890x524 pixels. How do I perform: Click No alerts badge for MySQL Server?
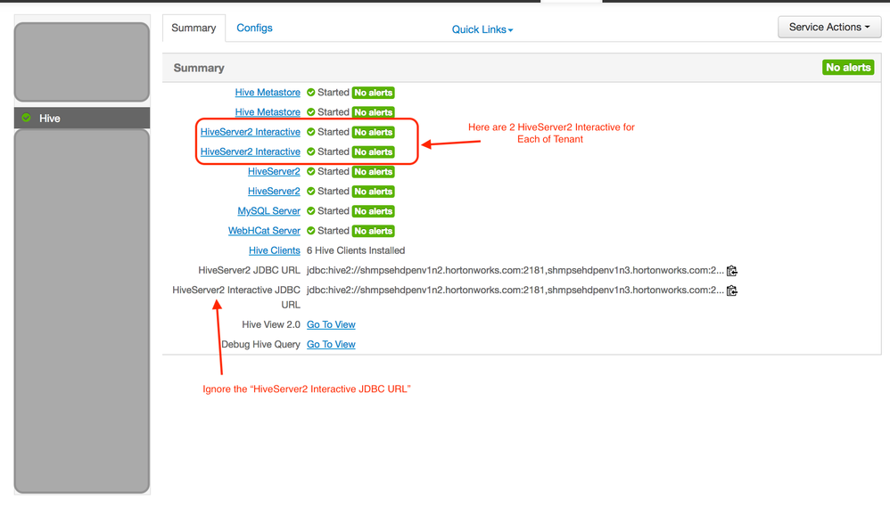point(373,211)
